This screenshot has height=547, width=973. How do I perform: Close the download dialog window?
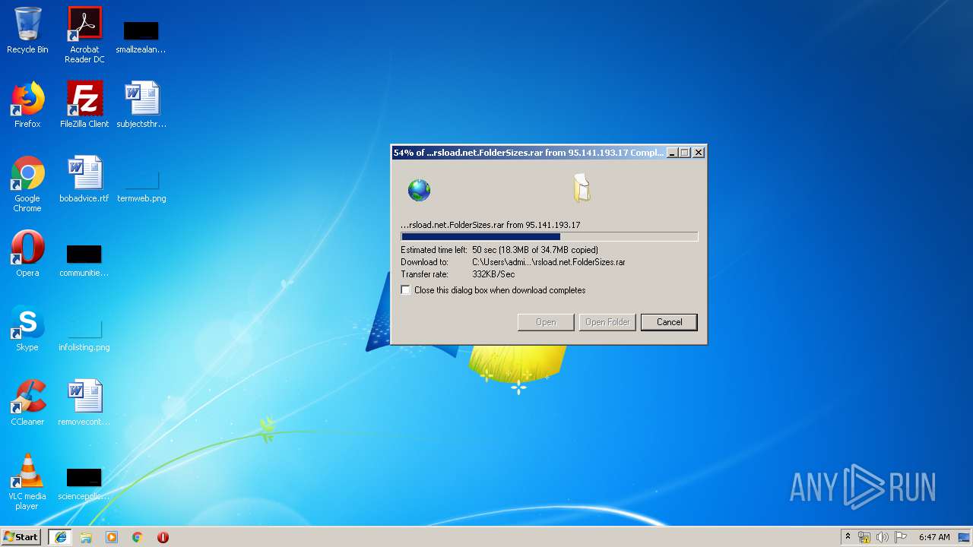coord(699,153)
